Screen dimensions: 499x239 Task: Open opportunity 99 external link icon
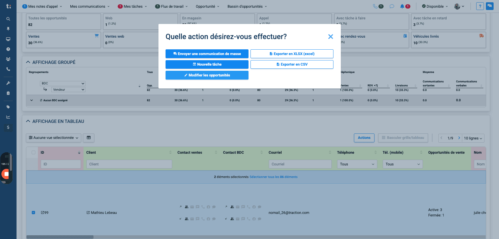(x=42, y=212)
